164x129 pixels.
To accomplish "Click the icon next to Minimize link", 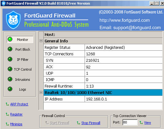I will (x=7, y=124).
